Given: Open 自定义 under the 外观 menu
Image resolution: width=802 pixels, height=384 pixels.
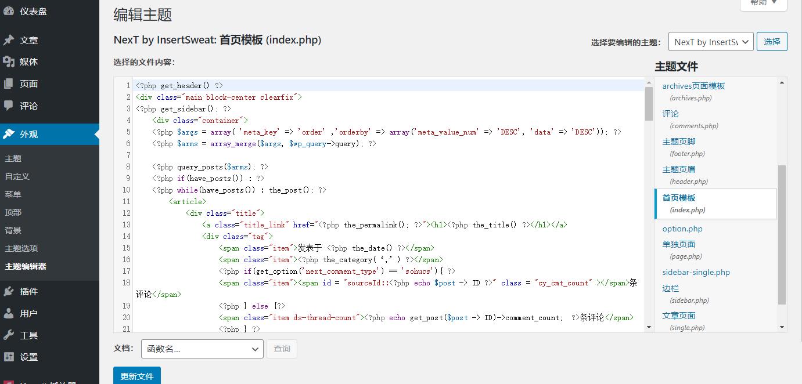Looking at the screenshot, I should click(x=17, y=176).
